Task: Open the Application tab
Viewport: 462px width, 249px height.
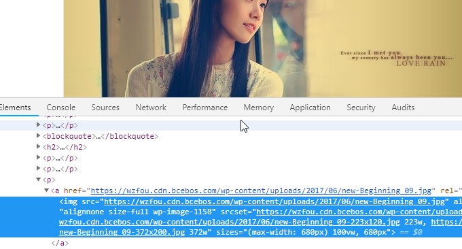Action: coord(310,107)
